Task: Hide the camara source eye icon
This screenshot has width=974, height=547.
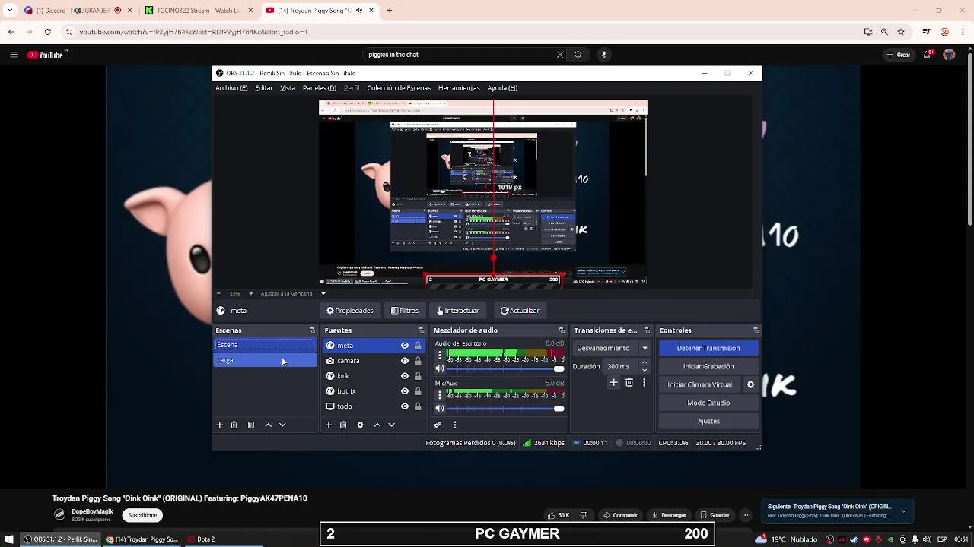Action: (x=405, y=361)
